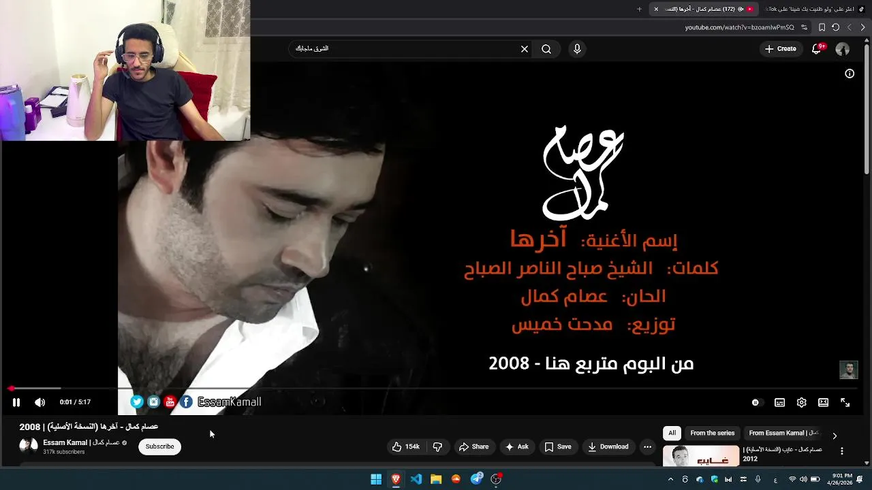
Task: Pause the playing video
Action: [x=16, y=402]
